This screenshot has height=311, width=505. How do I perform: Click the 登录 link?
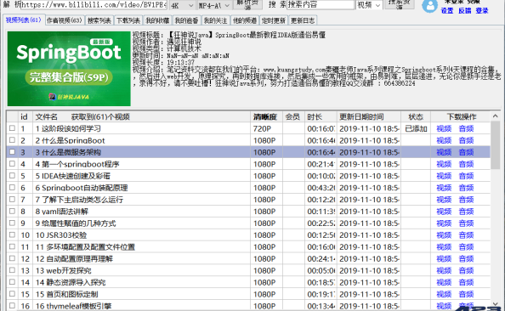tap(482, 11)
